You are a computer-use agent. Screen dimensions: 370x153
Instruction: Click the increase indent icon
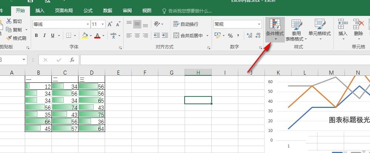pyautogui.click(x=165, y=35)
